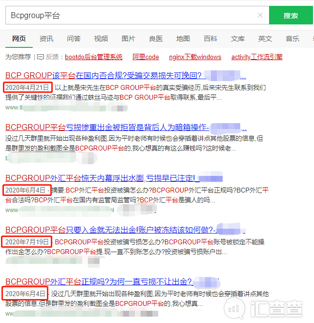Select the 百科 tab

[210, 39]
